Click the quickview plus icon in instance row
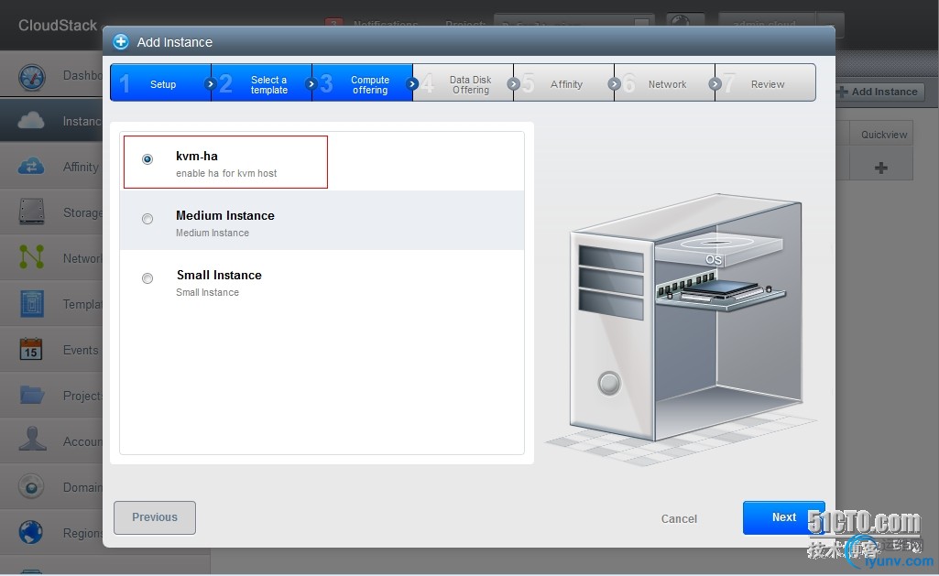939x576 pixels. [x=881, y=168]
